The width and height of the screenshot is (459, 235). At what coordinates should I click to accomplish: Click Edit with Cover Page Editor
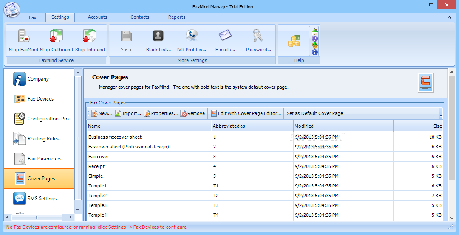(246, 113)
